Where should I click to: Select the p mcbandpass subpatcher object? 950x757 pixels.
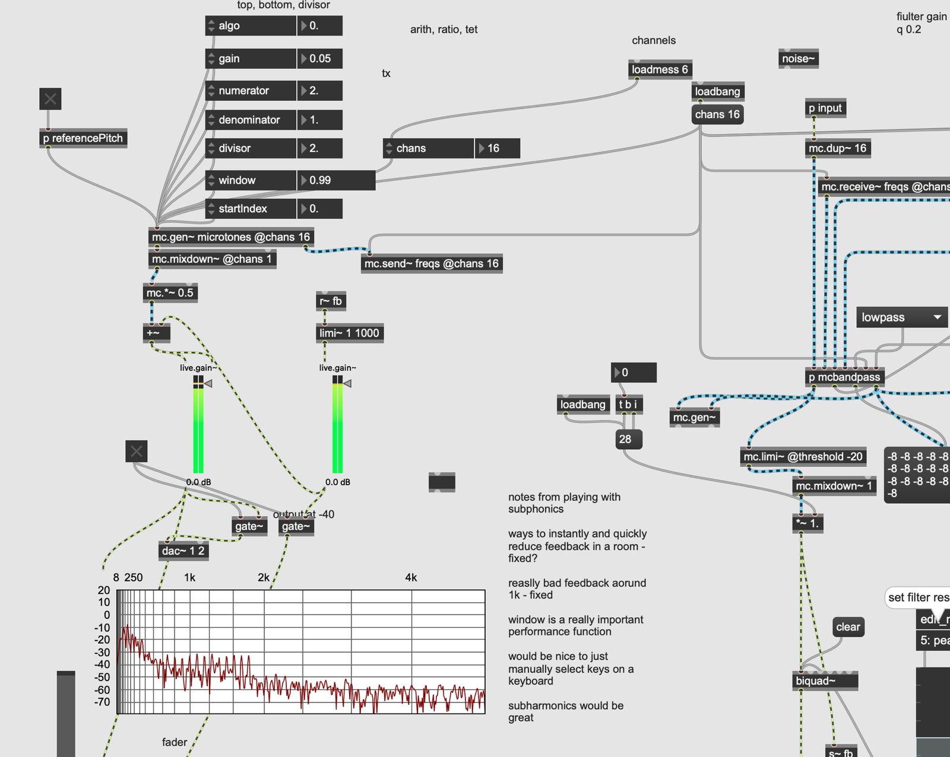pyautogui.click(x=845, y=377)
